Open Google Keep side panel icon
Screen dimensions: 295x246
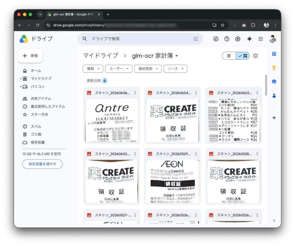coord(274,67)
